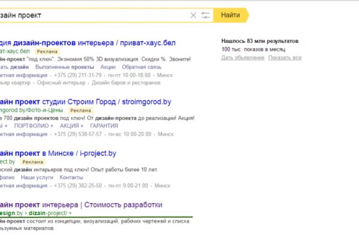Open the search settings sliders icon
The height and width of the screenshot is (239, 359).
pyautogui.click(x=205, y=16)
